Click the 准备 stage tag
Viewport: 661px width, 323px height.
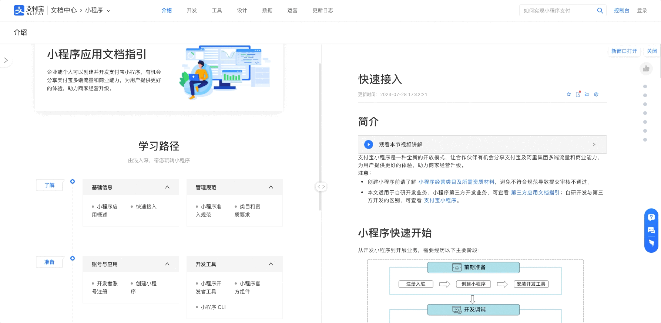click(x=49, y=262)
